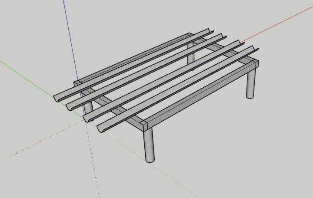Select the long front beam of the frame
This screenshot has height=198, width=313.
(x=200, y=95)
